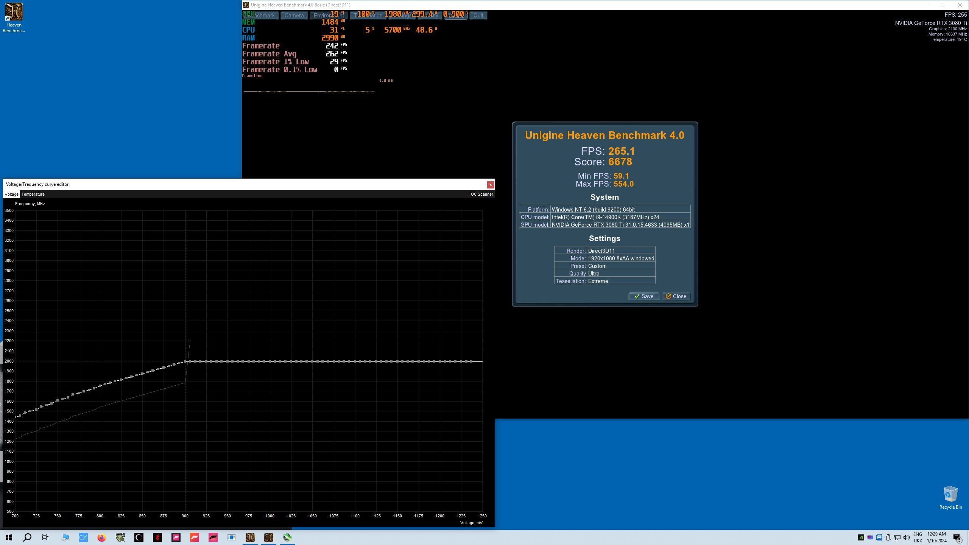Click the safely remove USB tray icon

(888, 537)
